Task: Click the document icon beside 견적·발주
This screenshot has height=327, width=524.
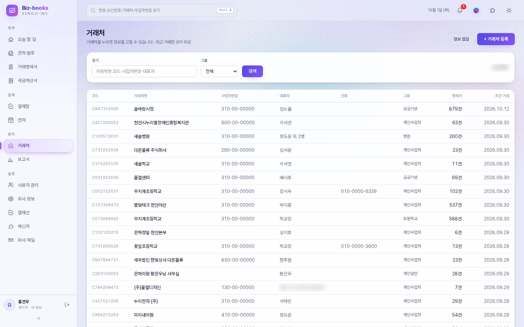Action: point(11,53)
